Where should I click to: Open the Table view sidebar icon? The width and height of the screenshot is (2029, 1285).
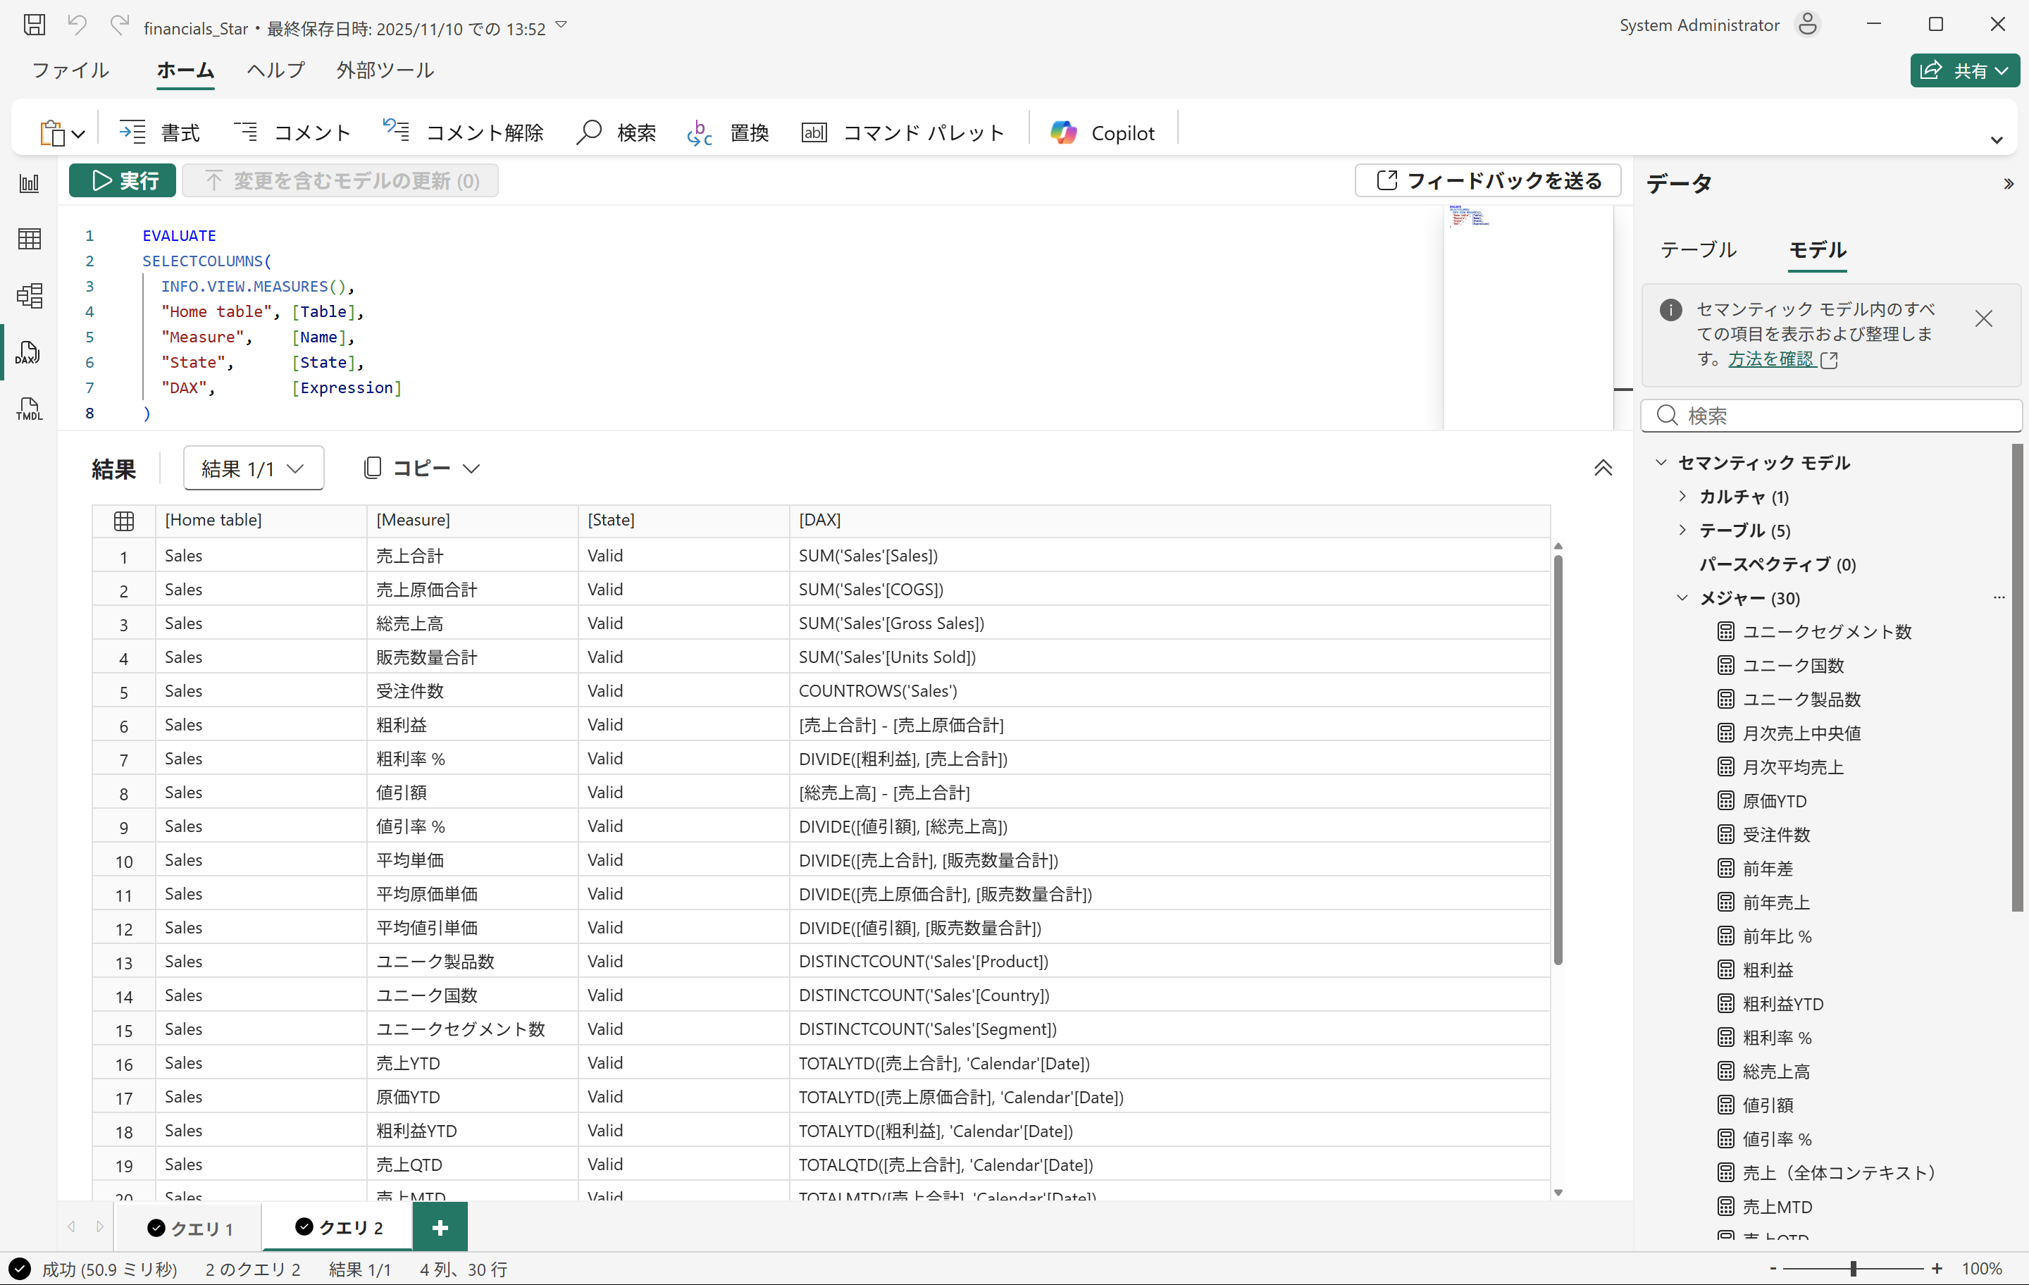tap(27, 240)
